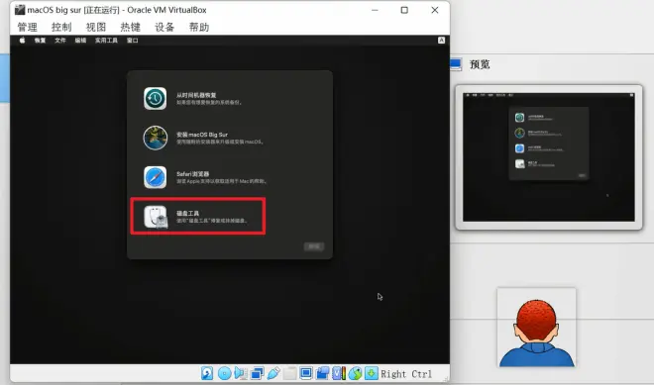Click the keyboard capture green arrow icon

tap(372, 373)
